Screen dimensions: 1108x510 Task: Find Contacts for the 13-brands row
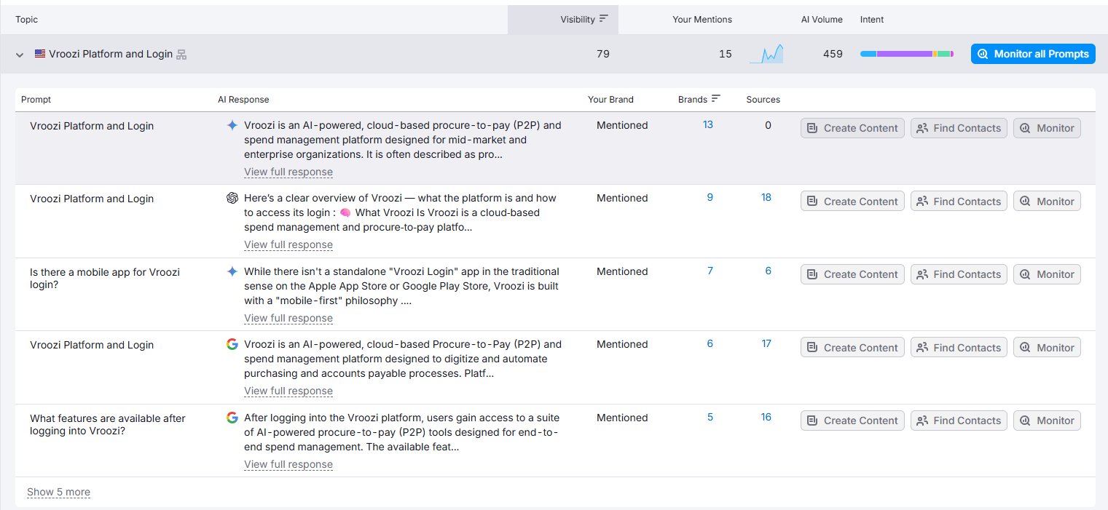[959, 128]
